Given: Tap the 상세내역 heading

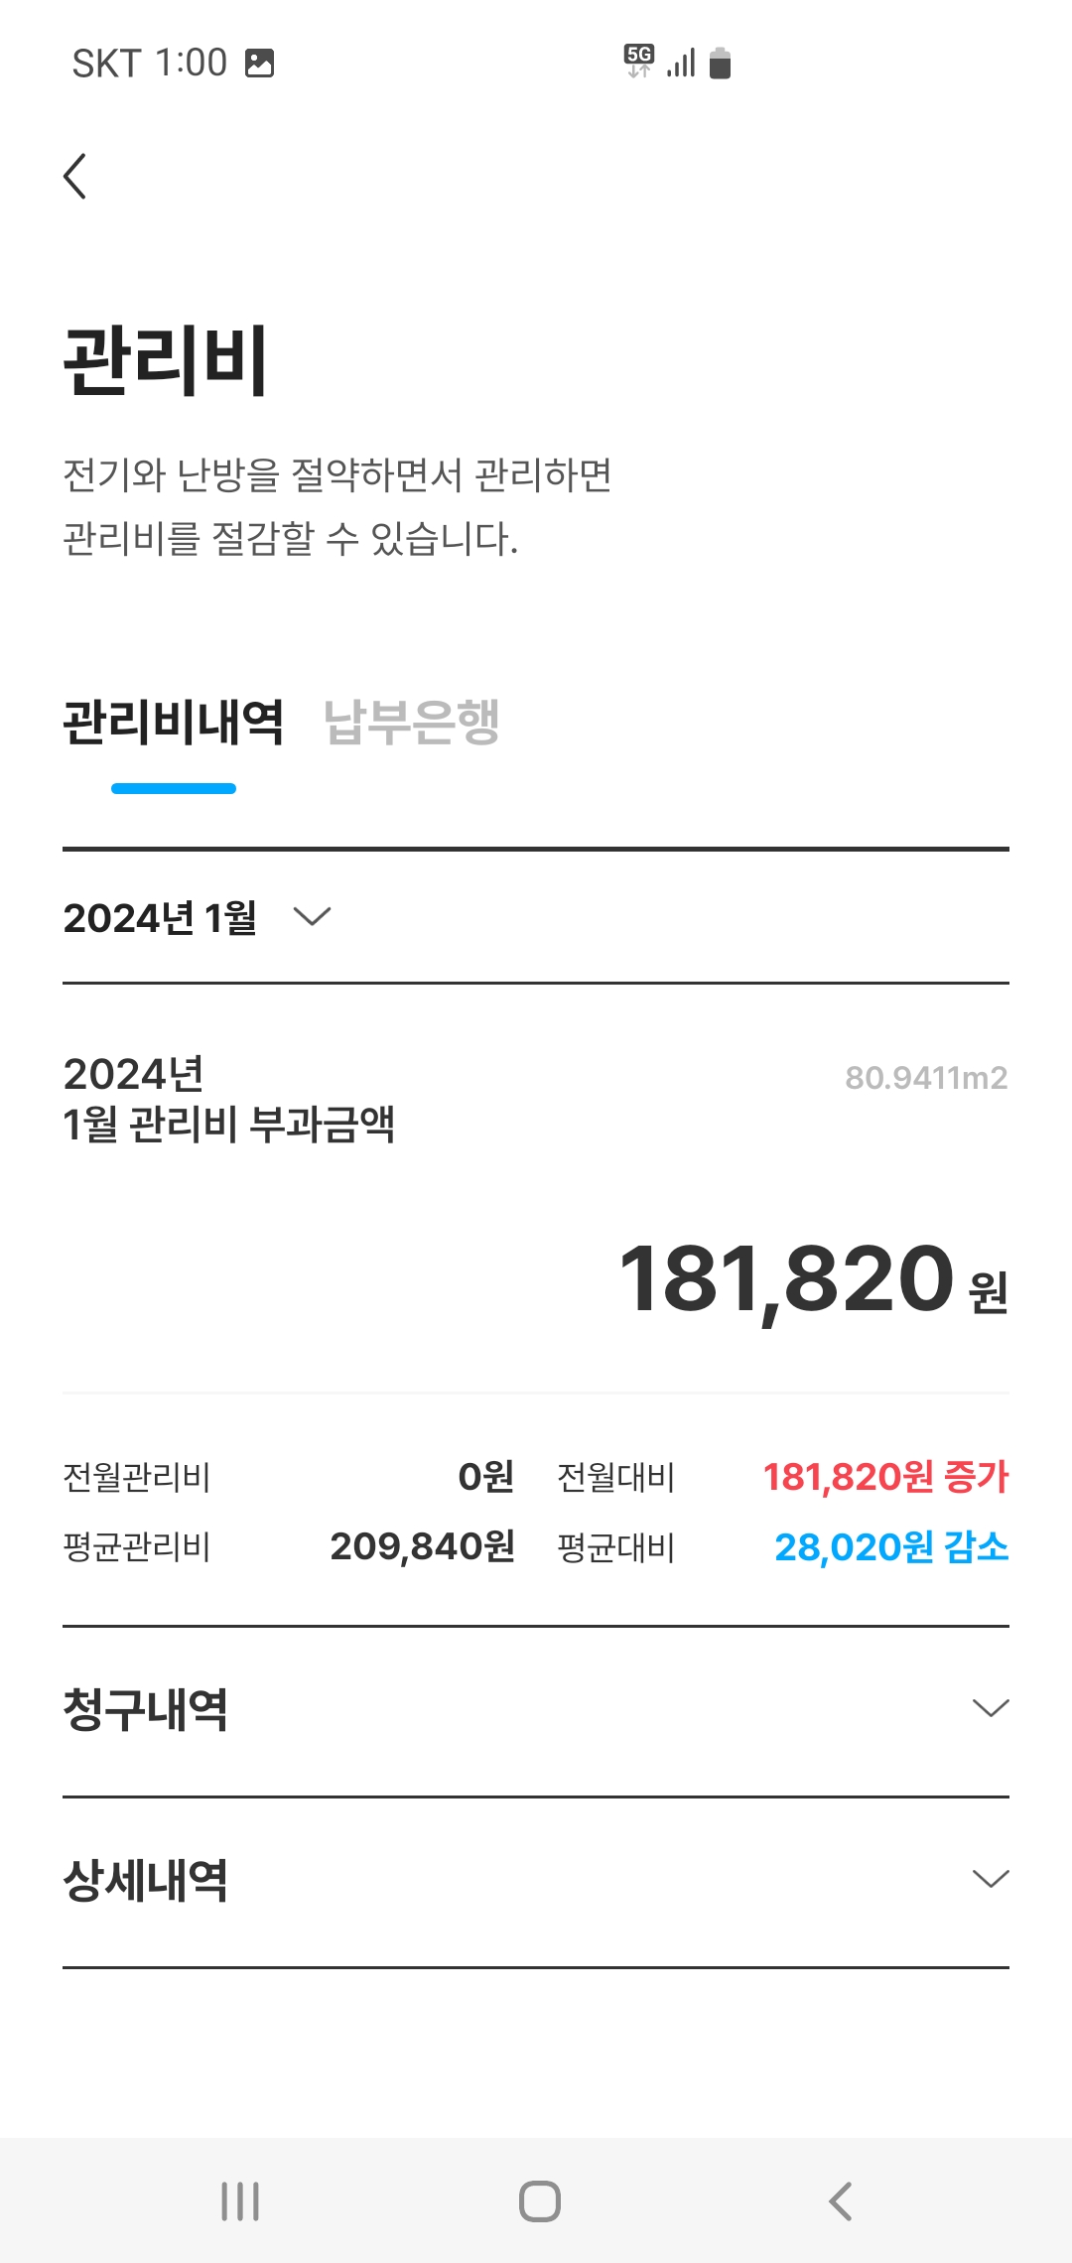Looking at the screenshot, I should (146, 1880).
